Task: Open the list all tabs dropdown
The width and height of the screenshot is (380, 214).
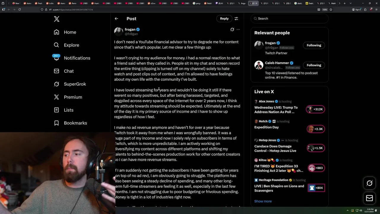Action: [x=351, y=3]
